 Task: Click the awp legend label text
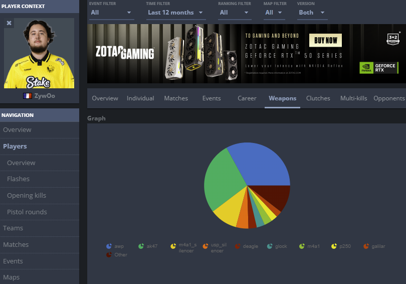pyautogui.click(x=119, y=246)
